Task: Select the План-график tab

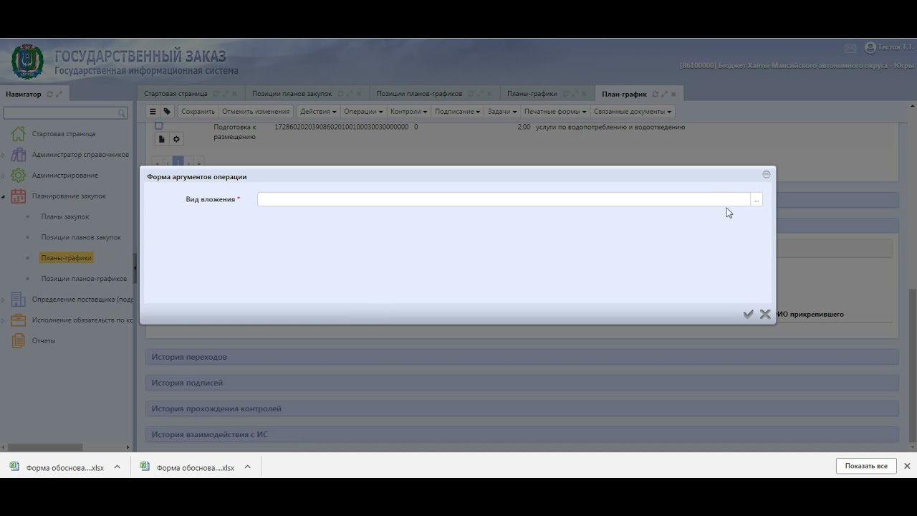Action: coord(624,94)
